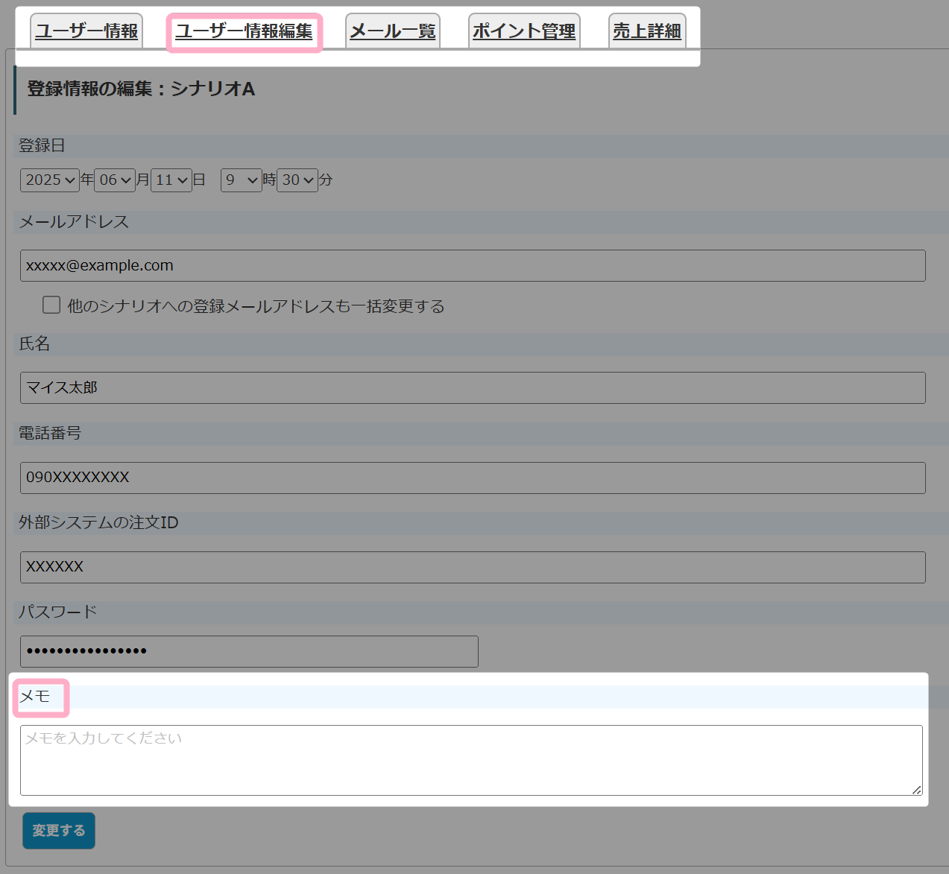Open the registration year dropdown showing 2025
949x874 pixels.
click(x=50, y=180)
